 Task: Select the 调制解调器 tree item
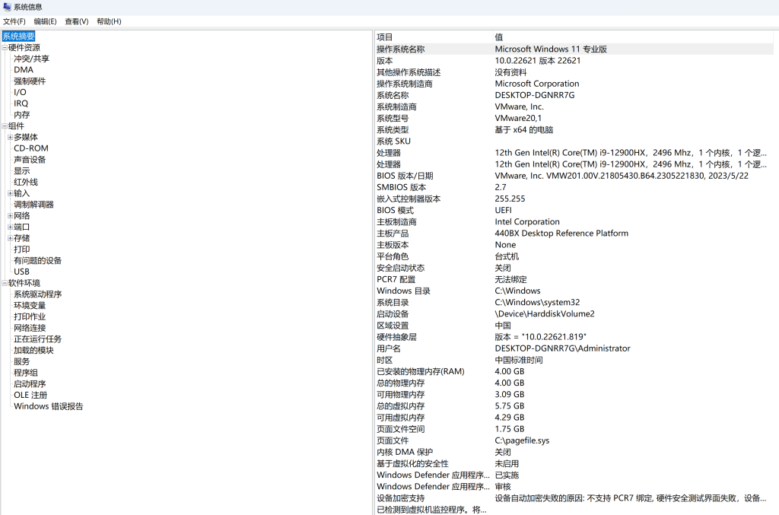point(33,205)
